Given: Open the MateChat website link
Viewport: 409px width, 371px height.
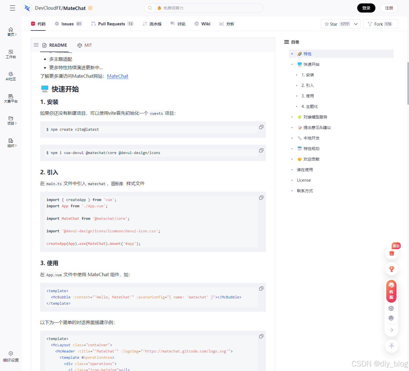Looking at the screenshot, I should tap(118, 76).
